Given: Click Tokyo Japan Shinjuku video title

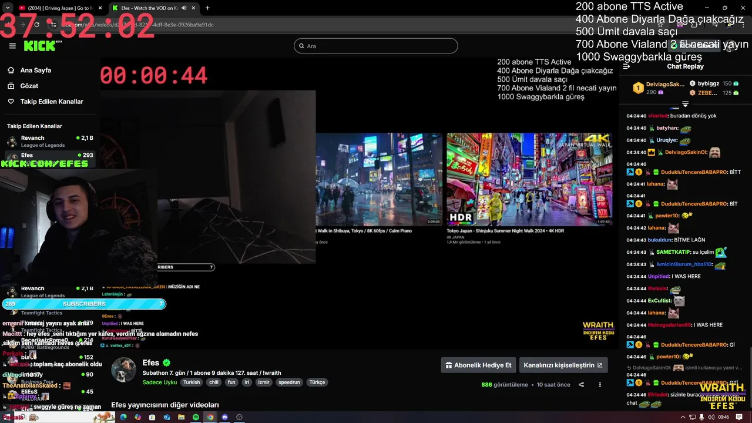Looking at the screenshot, I should coord(505,231).
